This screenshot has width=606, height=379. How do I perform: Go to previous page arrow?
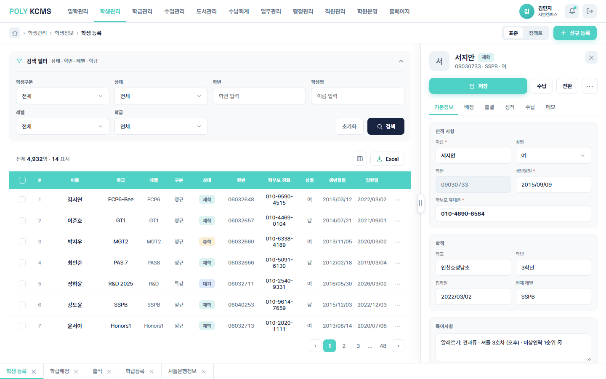click(x=315, y=346)
